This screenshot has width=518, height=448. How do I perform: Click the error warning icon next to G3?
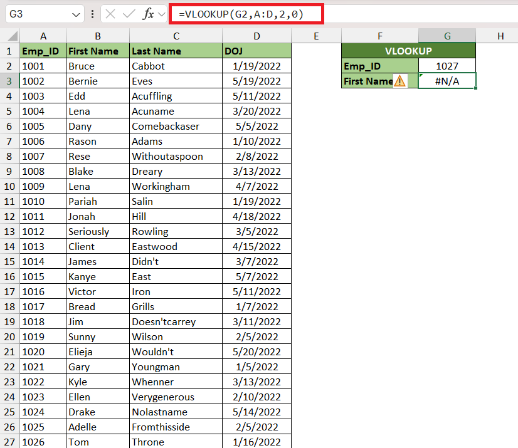click(x=400, y=81)
